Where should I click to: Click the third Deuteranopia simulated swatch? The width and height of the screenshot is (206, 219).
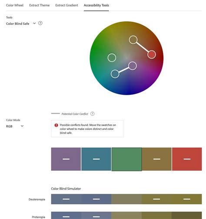coord(126,199)
